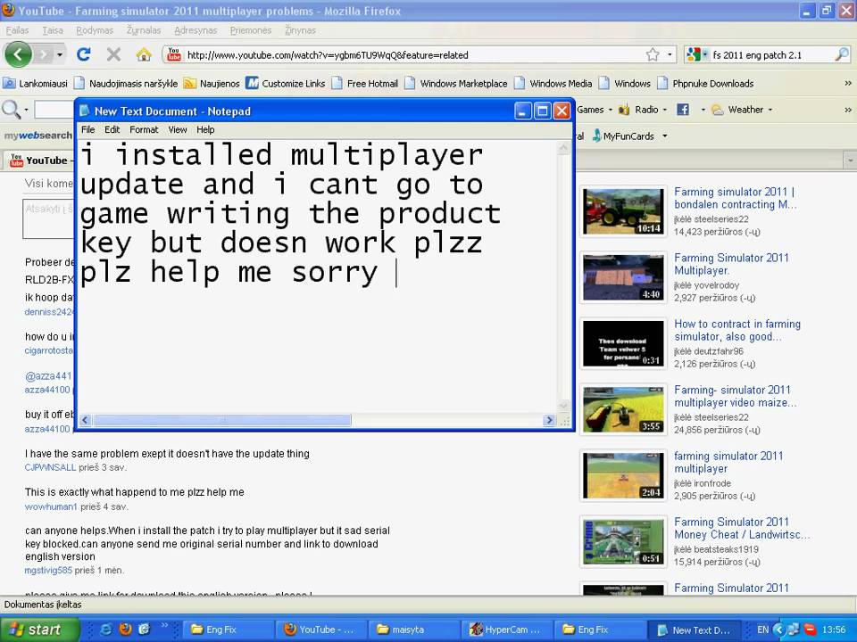Launch Internet Explorer from quick launch
The width and height of the screenshot is (857, 642).
tap(106, 630)
